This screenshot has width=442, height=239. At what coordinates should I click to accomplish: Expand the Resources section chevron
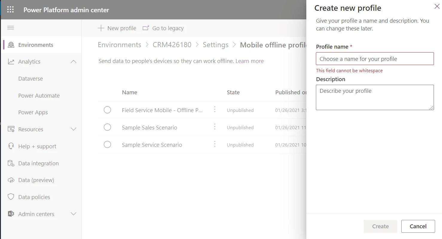click(x=73, y=129)
